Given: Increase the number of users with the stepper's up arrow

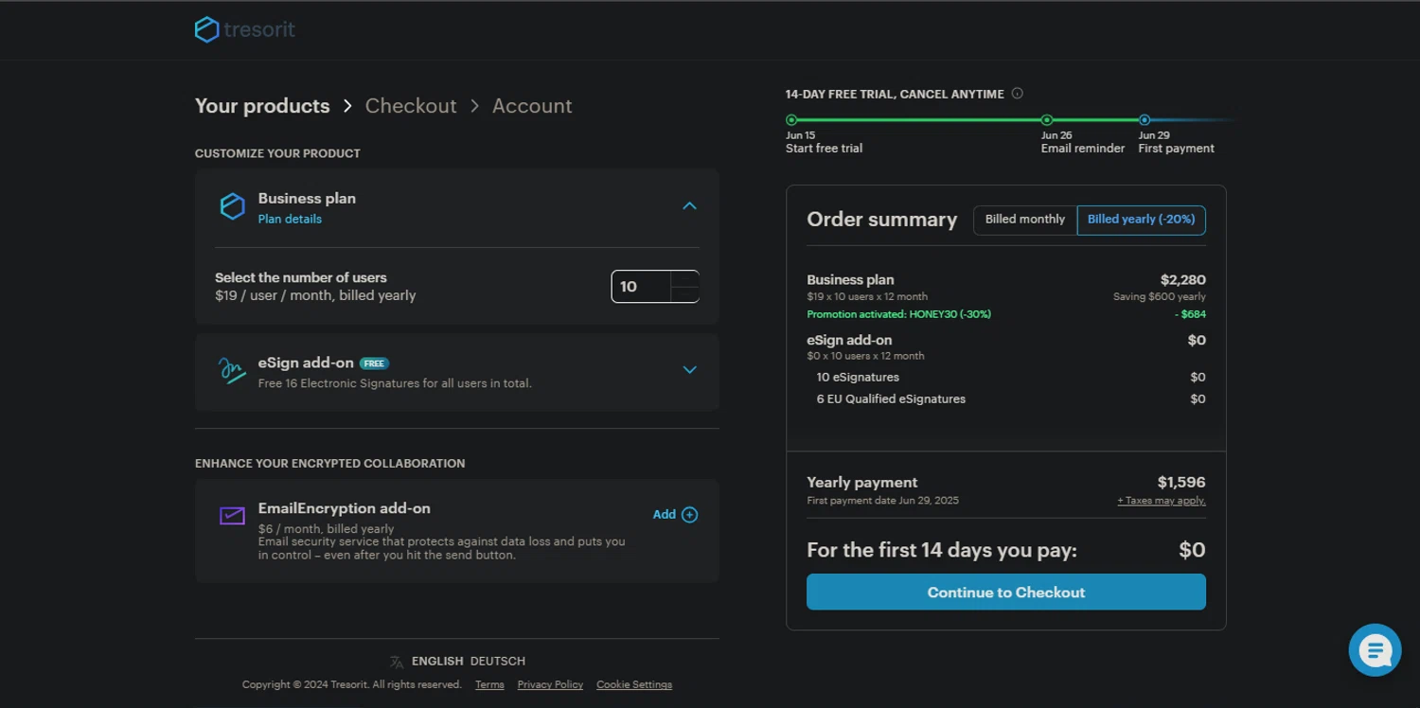Looking at the screenshot, I should 684,278.
